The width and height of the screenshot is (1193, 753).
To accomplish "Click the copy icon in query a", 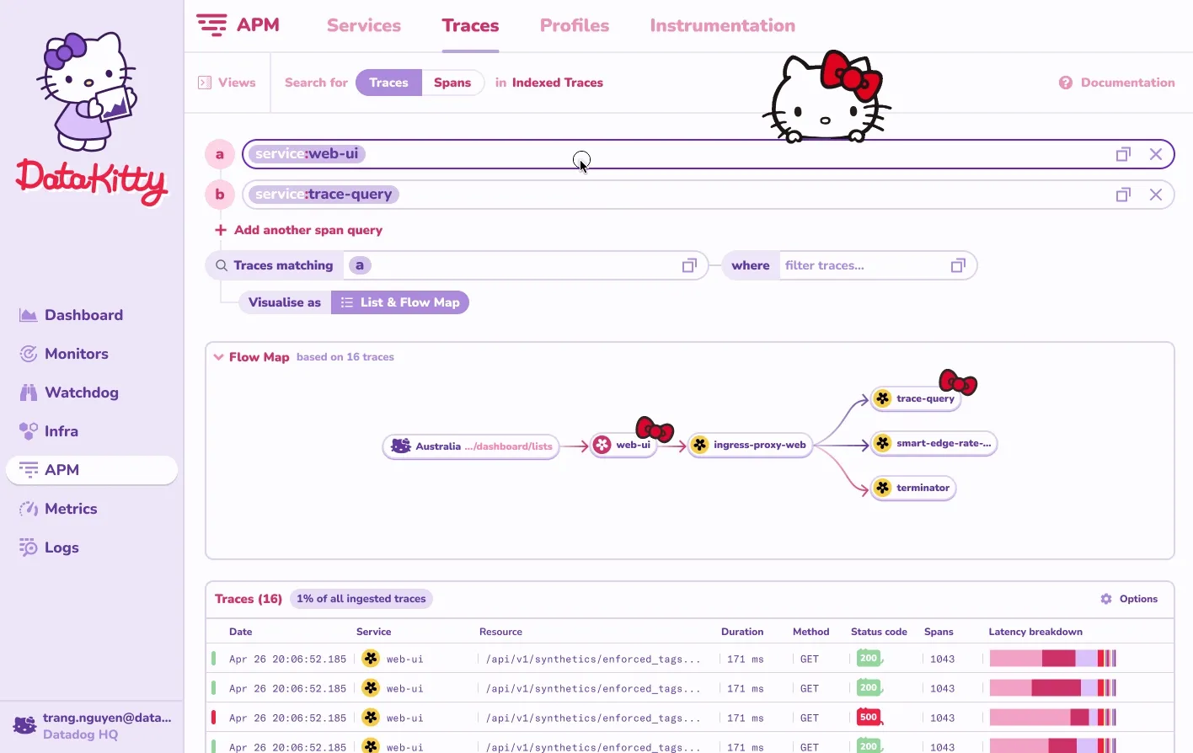I will (1123, 154).
